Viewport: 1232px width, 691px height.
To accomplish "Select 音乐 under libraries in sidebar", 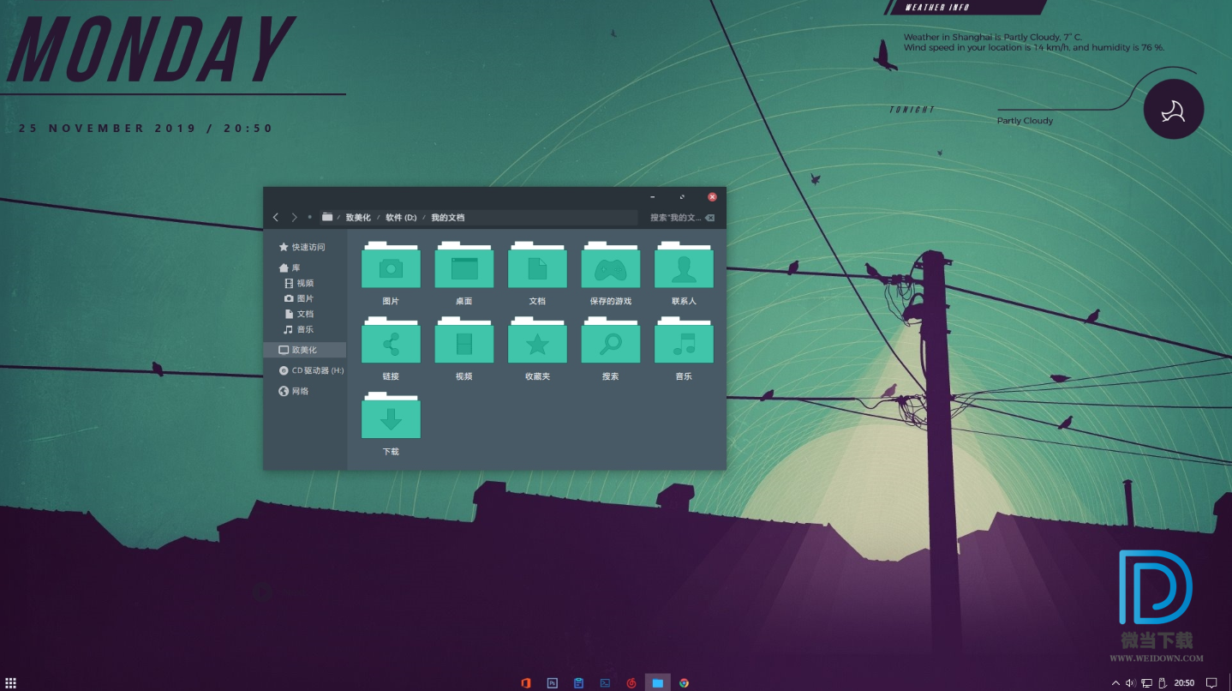I will (x=299, y=329).
